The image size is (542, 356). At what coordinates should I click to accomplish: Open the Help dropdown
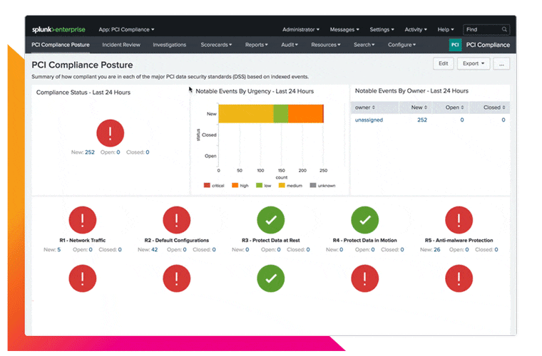[x=446, y=30]
